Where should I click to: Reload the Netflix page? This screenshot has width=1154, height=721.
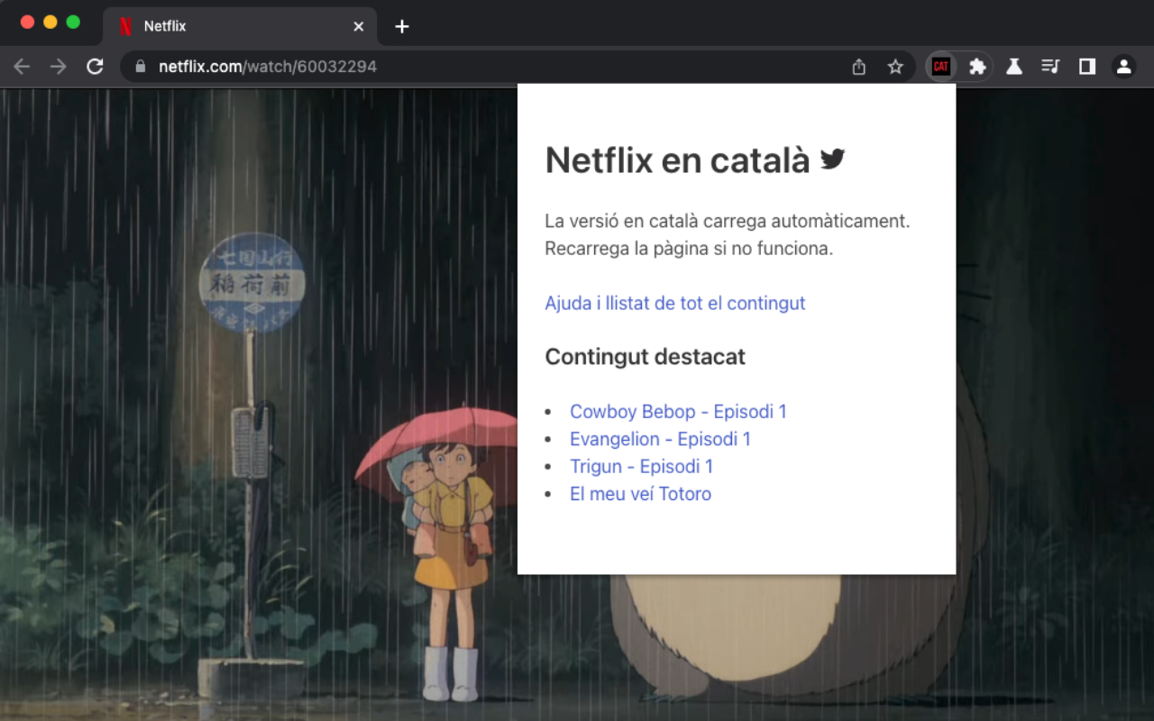point(95,67)
